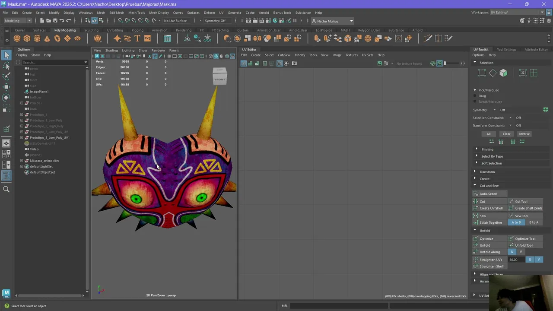Click the Maya logo icon at bottom left

click(6, 293)
